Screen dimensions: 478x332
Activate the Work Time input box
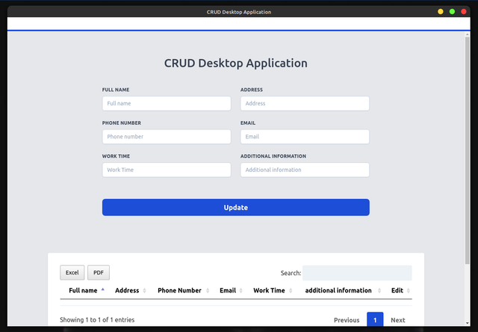coord(167,170)
